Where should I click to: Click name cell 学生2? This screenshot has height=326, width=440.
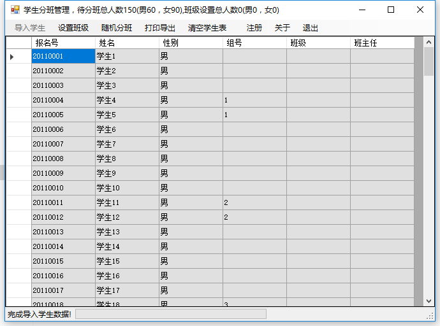pos(127,71)
